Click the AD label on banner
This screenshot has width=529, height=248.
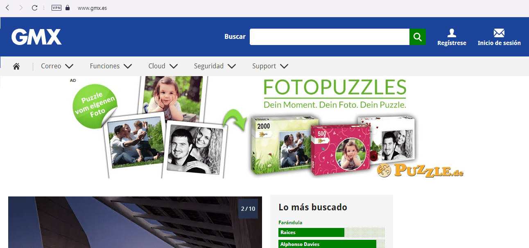point(73,81)
